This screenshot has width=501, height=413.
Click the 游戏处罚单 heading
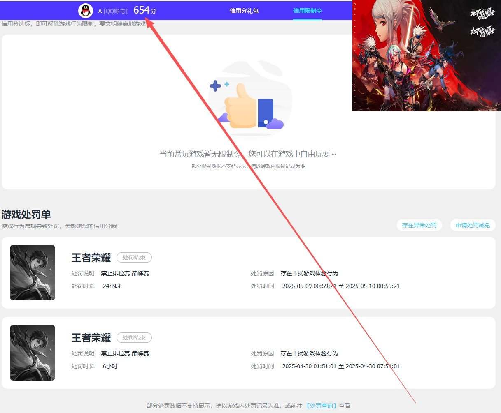[26, 214]
